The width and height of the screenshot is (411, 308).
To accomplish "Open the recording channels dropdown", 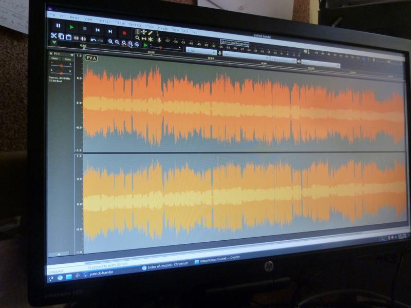I will (283, 60).
